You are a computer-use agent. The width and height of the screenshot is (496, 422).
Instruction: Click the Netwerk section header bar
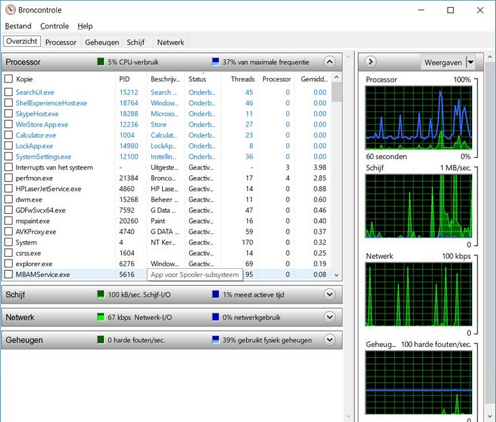172,317
